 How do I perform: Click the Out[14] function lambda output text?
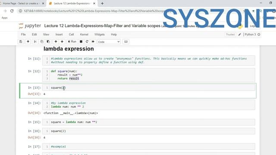pos(71,113)
